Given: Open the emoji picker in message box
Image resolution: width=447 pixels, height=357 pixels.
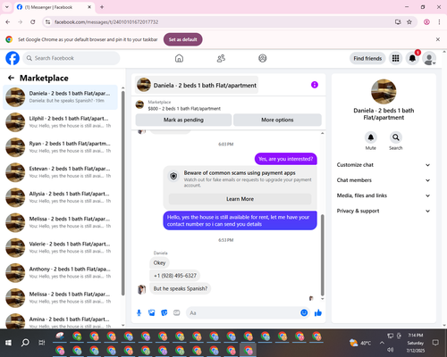Looking at the screenshot, I should coord(304,312).
